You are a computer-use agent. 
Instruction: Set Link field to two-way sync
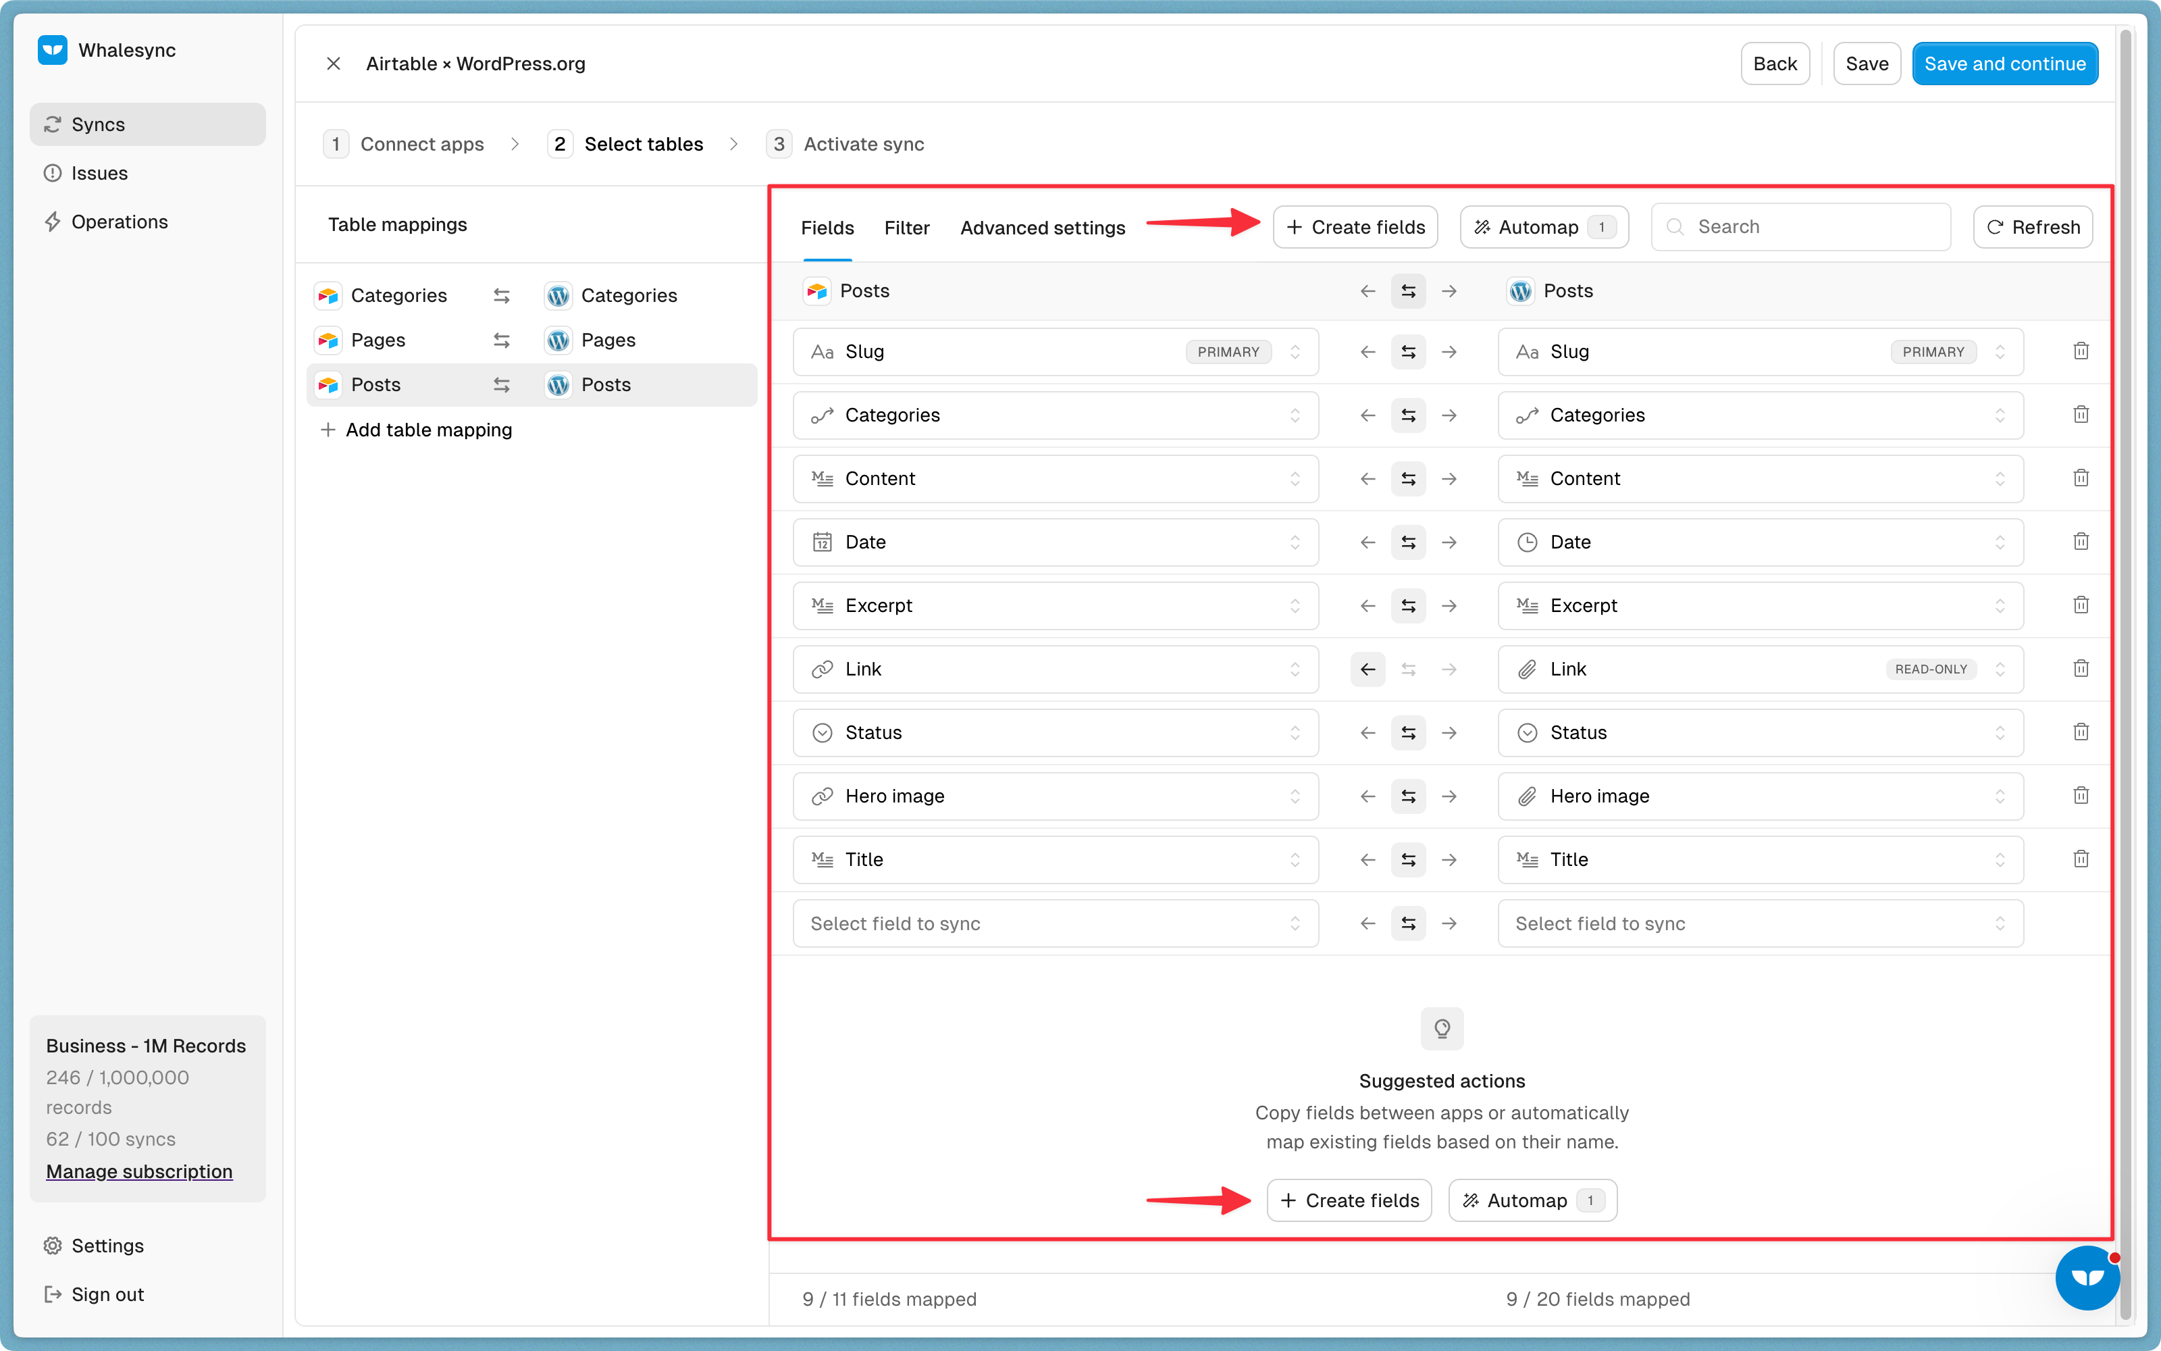pos(1408,669)
